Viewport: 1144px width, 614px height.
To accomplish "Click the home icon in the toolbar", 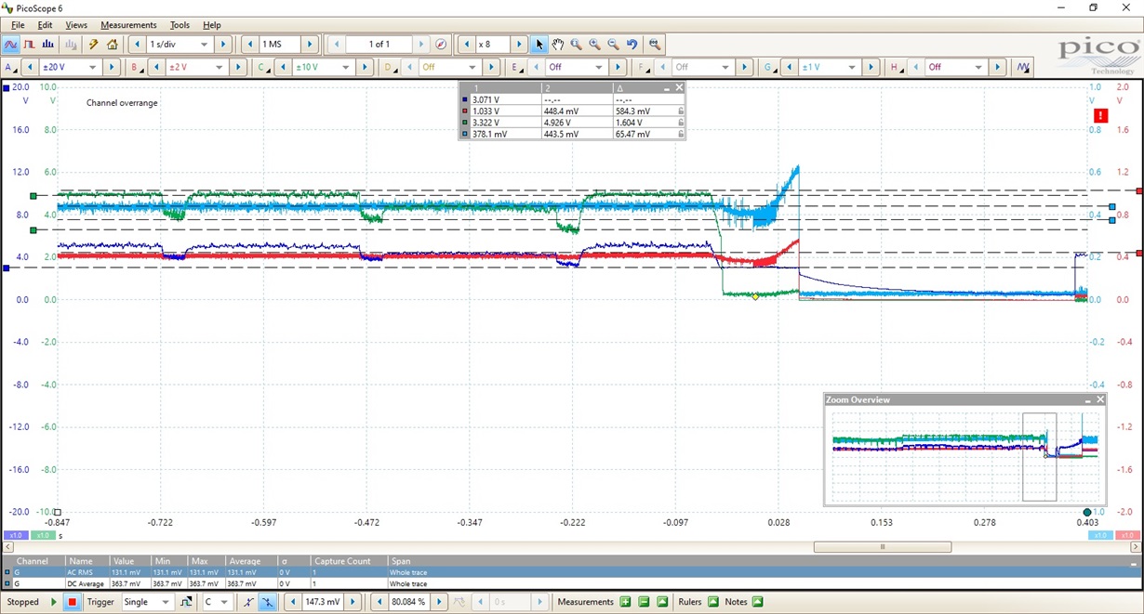I will point(113,44).
